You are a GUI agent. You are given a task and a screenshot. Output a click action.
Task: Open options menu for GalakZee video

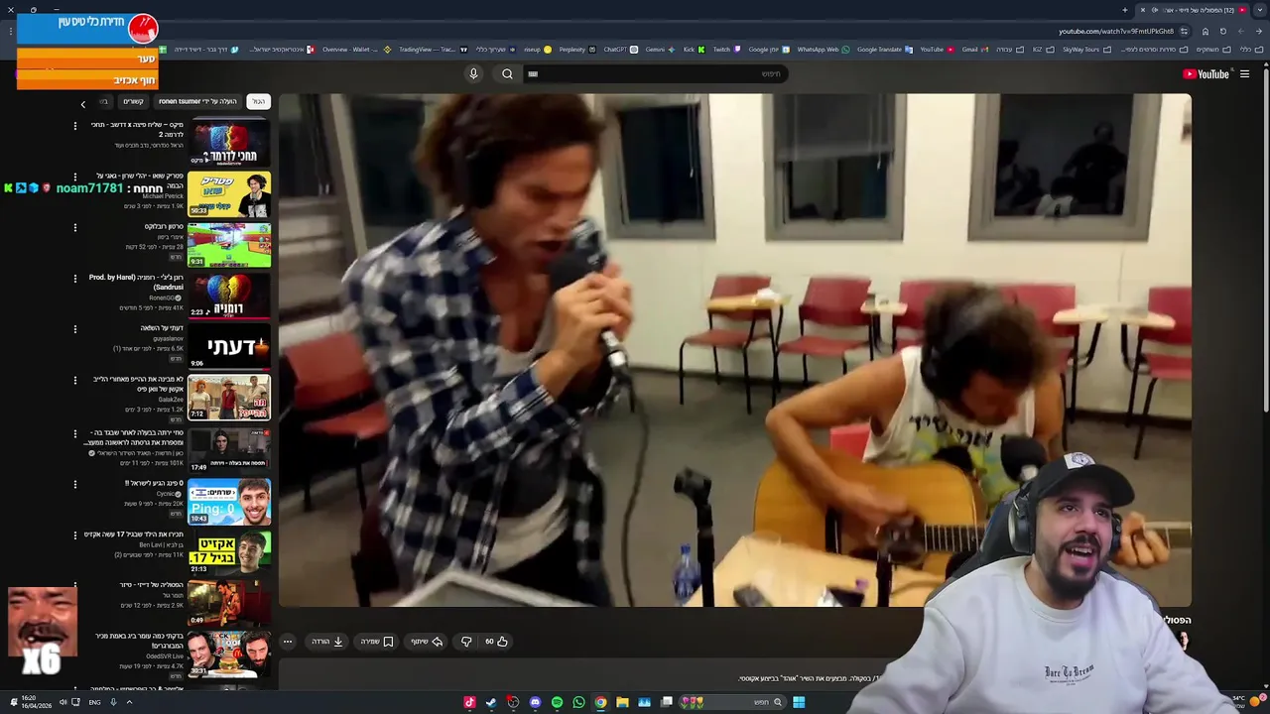pos(74,381)
